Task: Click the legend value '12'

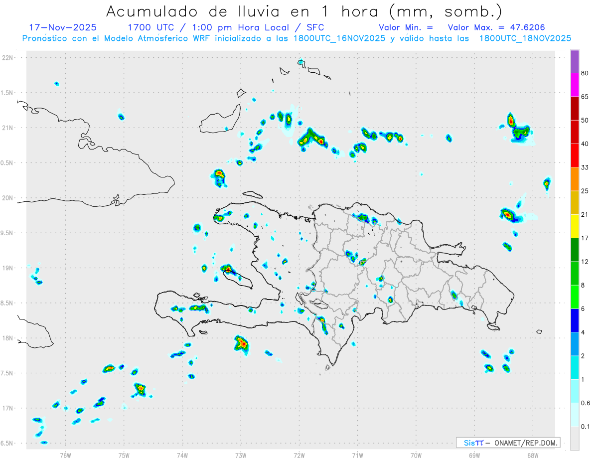Action: pyautogui.click(x=585, y=262)
